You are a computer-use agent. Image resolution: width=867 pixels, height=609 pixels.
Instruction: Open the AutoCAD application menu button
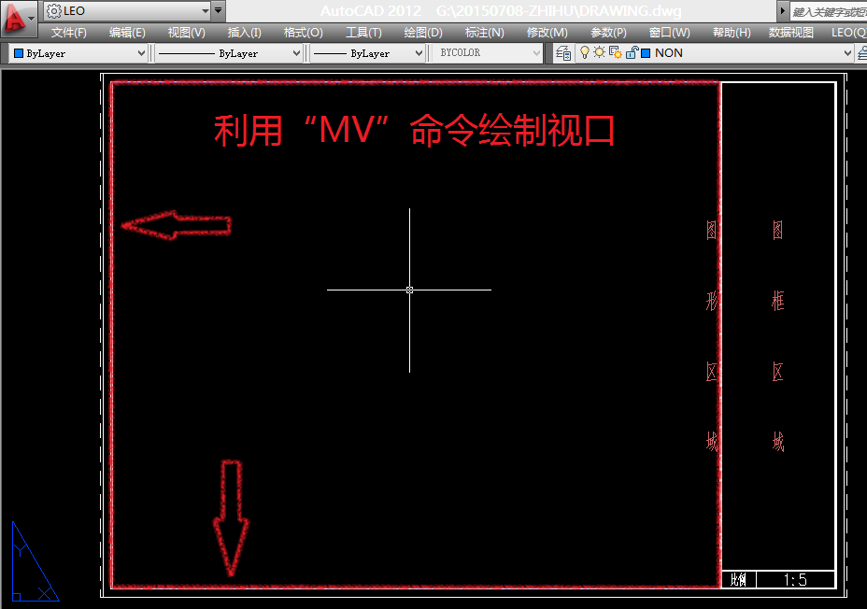click(17, 17)
